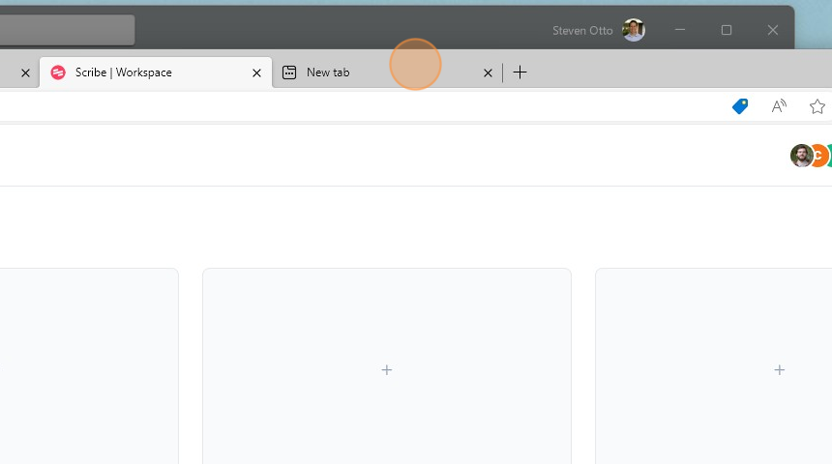This screenshot has height=464, width=832.
Task: Open a new tab with plus button
Action: point(520,72)
